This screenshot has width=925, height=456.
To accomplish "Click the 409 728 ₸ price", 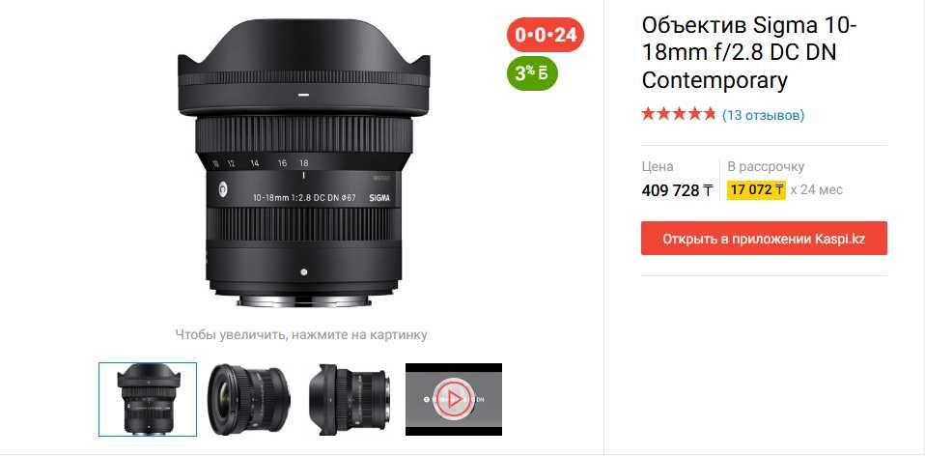I will point(677,190).
